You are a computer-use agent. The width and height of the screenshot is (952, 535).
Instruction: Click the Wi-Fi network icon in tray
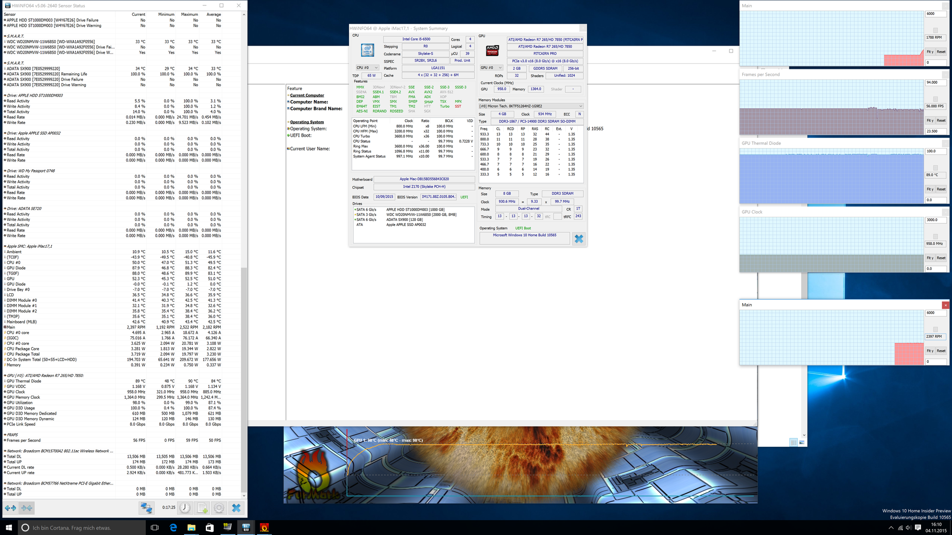click(900, 528)
